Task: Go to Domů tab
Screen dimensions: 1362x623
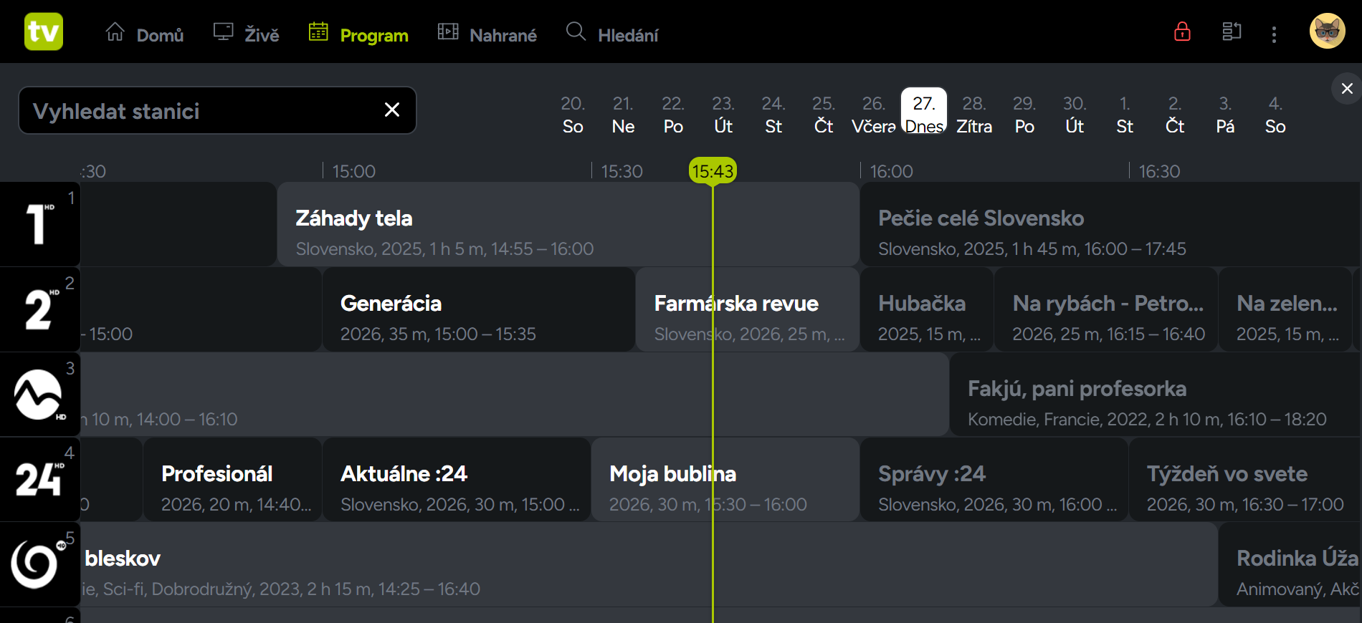Action: coord(145,34)
